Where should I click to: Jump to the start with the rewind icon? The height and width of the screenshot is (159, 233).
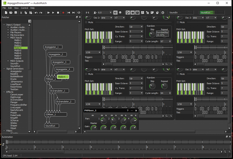[69, 12]
